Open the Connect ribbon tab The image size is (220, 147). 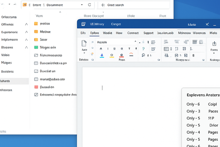(x=133, y=33)
